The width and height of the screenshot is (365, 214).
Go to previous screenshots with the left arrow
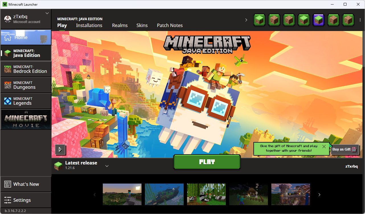[95, 195]
